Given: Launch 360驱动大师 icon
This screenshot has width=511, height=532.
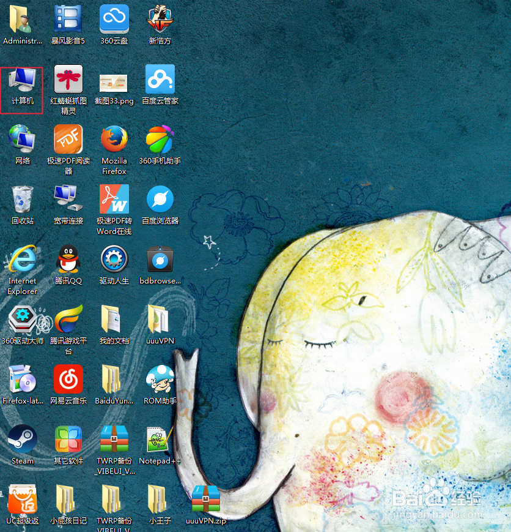Looking at the screenshot, I should 22,319.
